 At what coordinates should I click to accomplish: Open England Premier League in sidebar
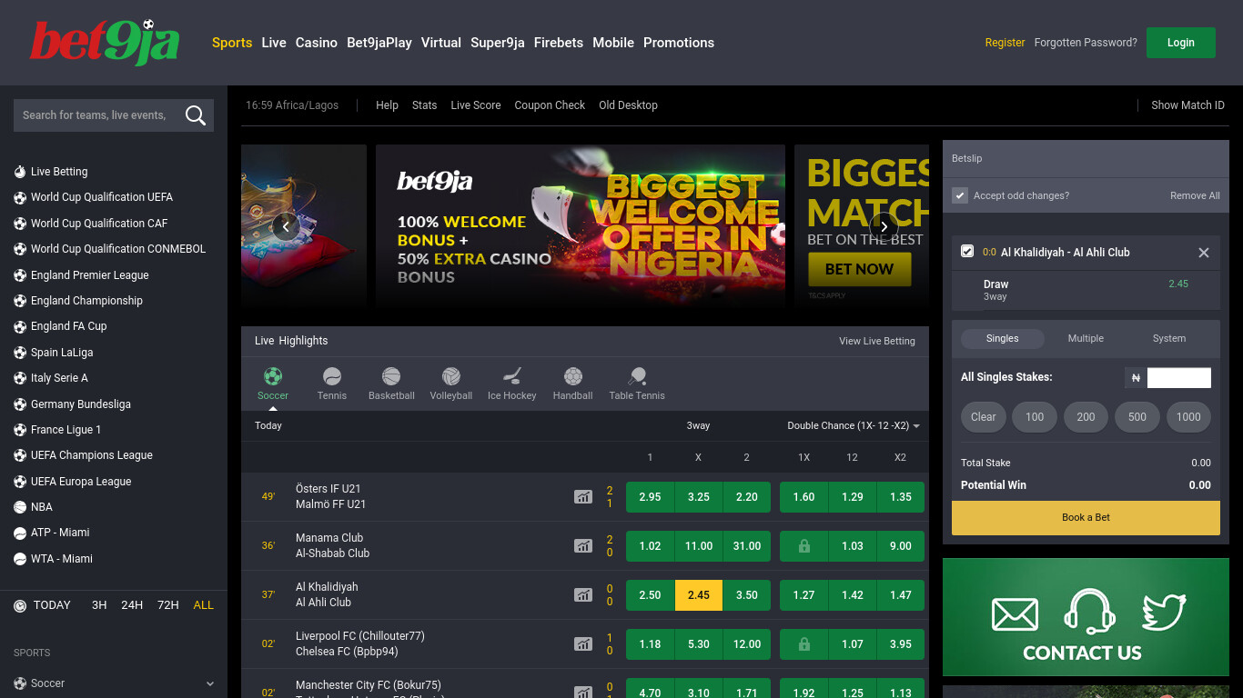tap(90, 275)
